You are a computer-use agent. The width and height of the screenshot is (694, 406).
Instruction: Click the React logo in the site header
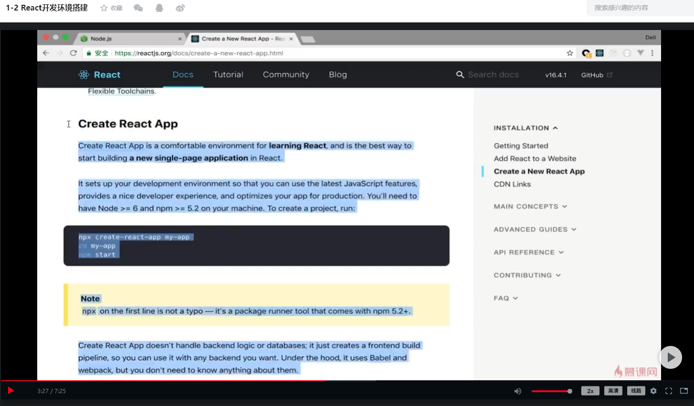(x=99, y=75)
